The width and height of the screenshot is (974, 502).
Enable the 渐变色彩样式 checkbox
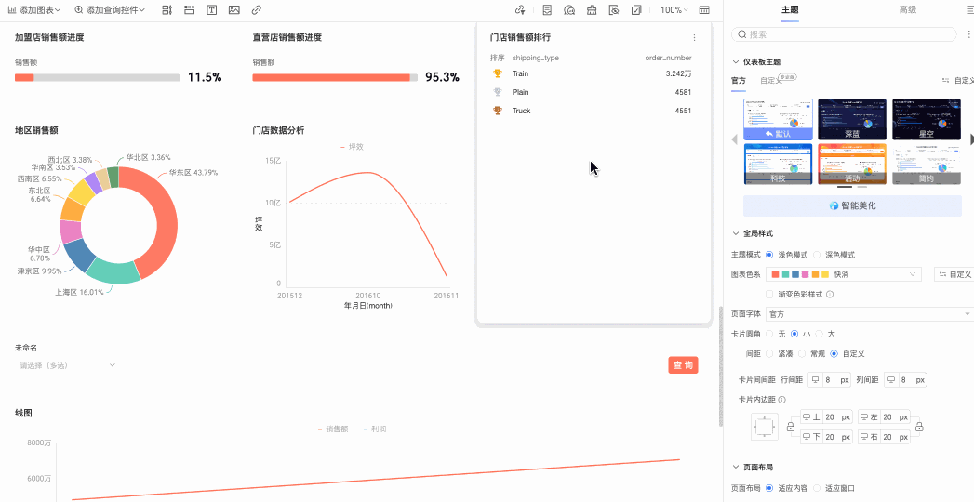pyautogui.click(x=769, y=295)
